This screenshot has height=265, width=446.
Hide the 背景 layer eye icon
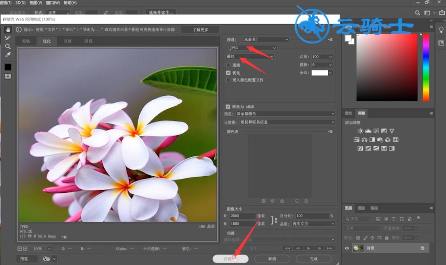pyautogui.click(x=347, y=248)
